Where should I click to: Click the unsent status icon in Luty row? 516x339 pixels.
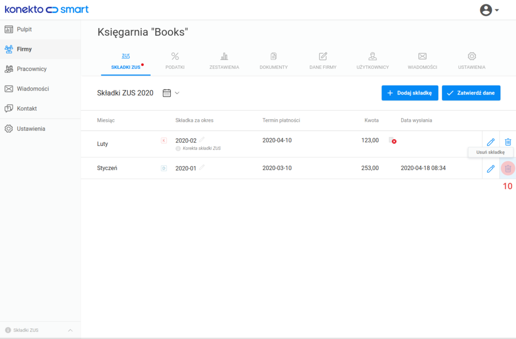392,140
